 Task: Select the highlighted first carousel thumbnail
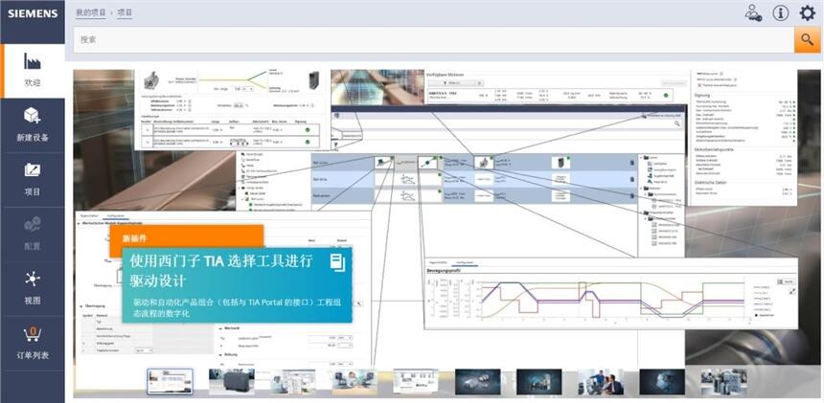[x=170, y=382]
